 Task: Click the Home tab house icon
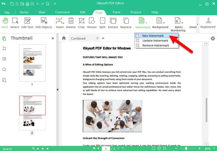tap(64, 38)
